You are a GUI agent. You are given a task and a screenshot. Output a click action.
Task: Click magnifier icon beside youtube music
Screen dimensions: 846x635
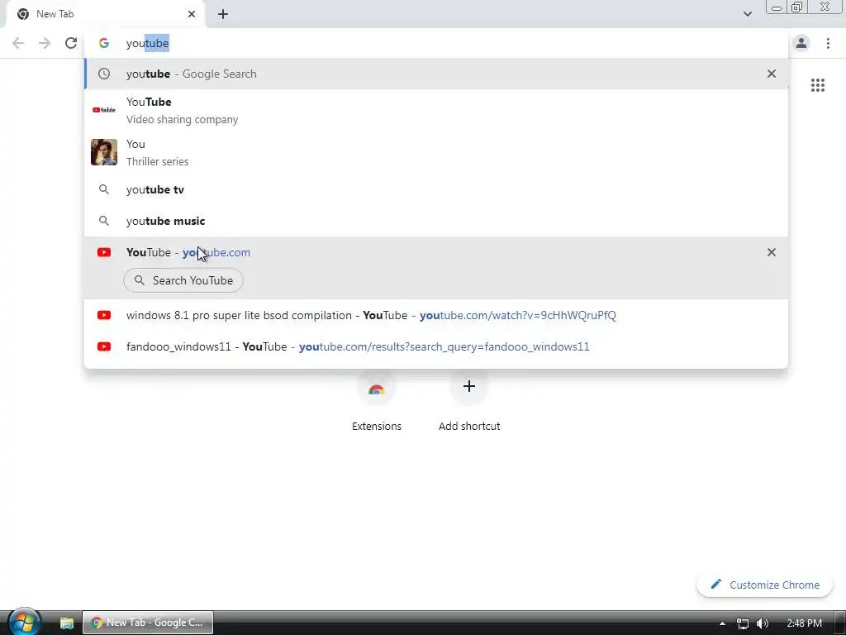(104, 221)
